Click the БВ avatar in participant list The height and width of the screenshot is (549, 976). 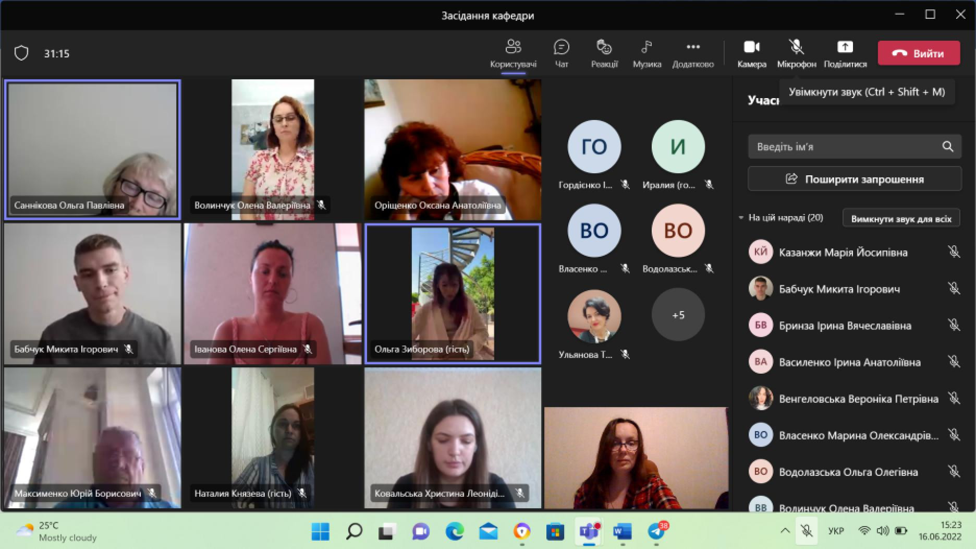[761, 325]
